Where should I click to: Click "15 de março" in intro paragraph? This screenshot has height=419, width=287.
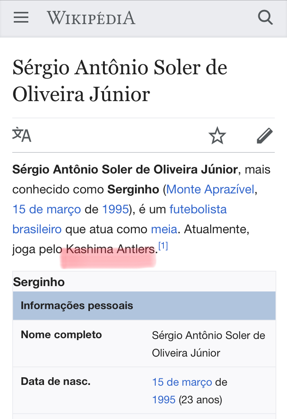[47, 209]
